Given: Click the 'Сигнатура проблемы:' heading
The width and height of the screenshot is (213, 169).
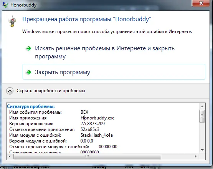Looking at the screenshot, I should pyautogui.click(x=31, y=106).
